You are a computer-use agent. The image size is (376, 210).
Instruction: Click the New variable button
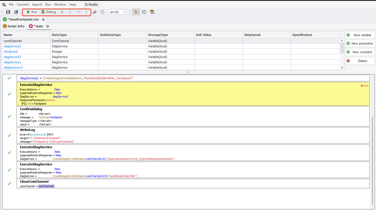pyautogui.click(x=360, y=35)
